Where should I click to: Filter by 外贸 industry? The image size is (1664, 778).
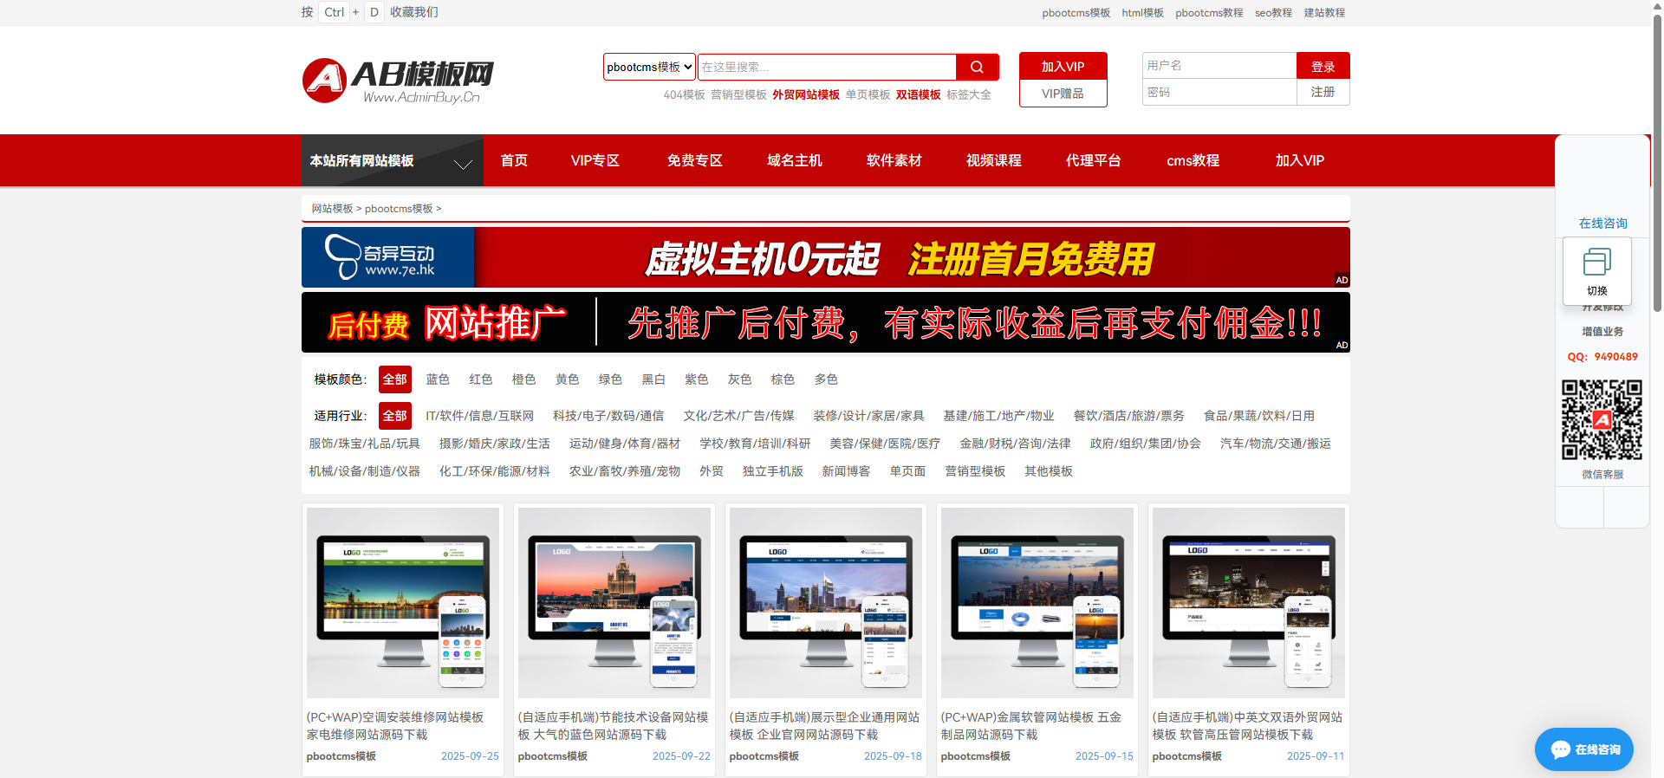[x=711, y=471]
